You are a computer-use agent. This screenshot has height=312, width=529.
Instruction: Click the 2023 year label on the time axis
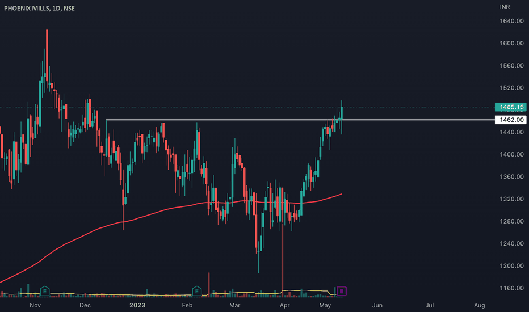(137, 305)
